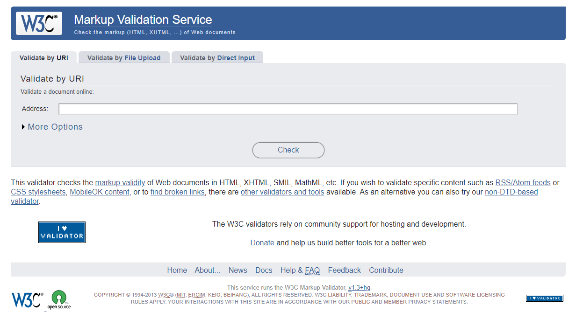
Task: Click the Open Source logo in footer
Action: click(59, 300)
